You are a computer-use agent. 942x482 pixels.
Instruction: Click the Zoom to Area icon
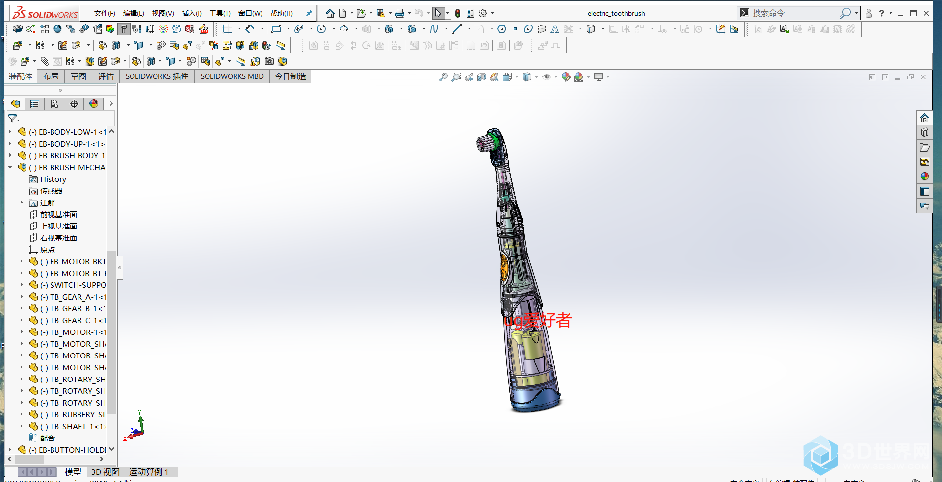click(456, 77)
